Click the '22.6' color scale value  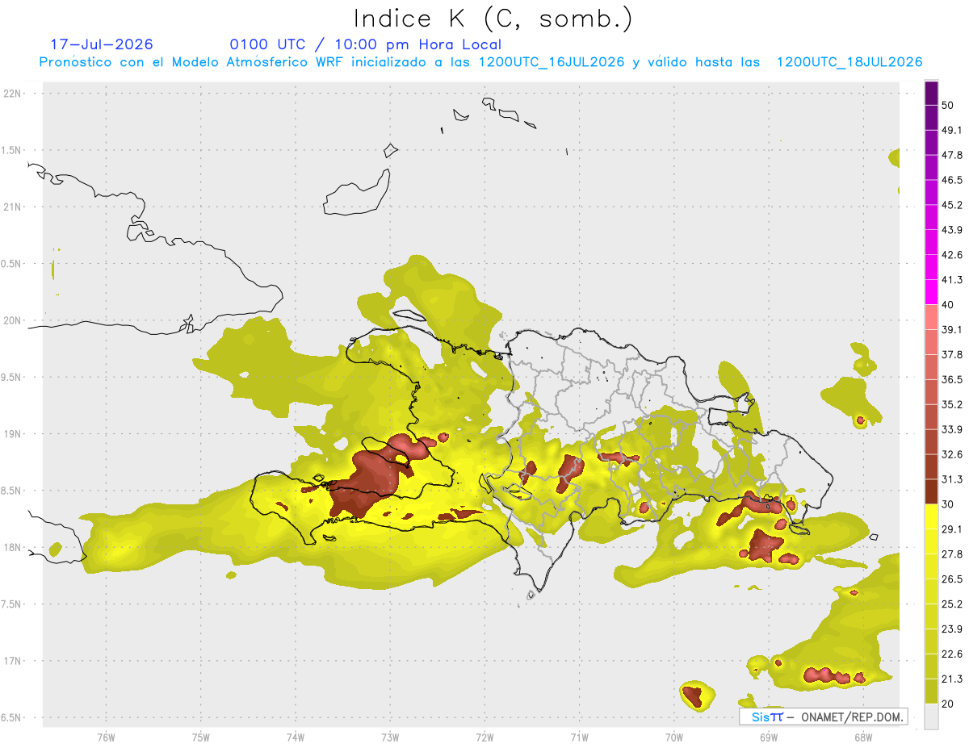tap(952, 654)
